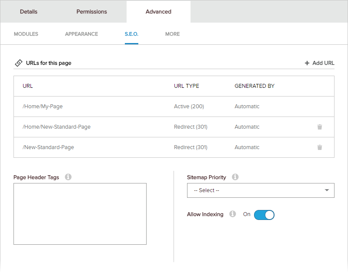This screenshot has height=273, width=348.
Task: Click trash icon for /New-Standard-Page row
Action: (320, 147)
